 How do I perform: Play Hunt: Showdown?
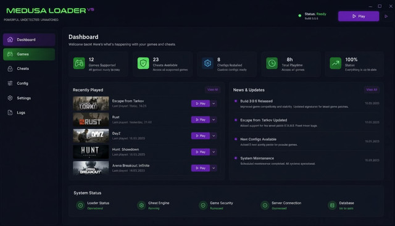tap(201, 152)
